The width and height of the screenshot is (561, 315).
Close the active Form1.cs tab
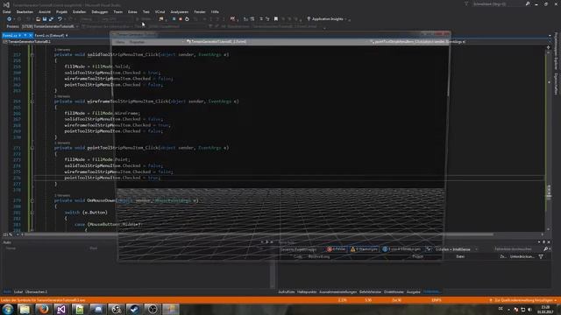click(x=30, y=35)
